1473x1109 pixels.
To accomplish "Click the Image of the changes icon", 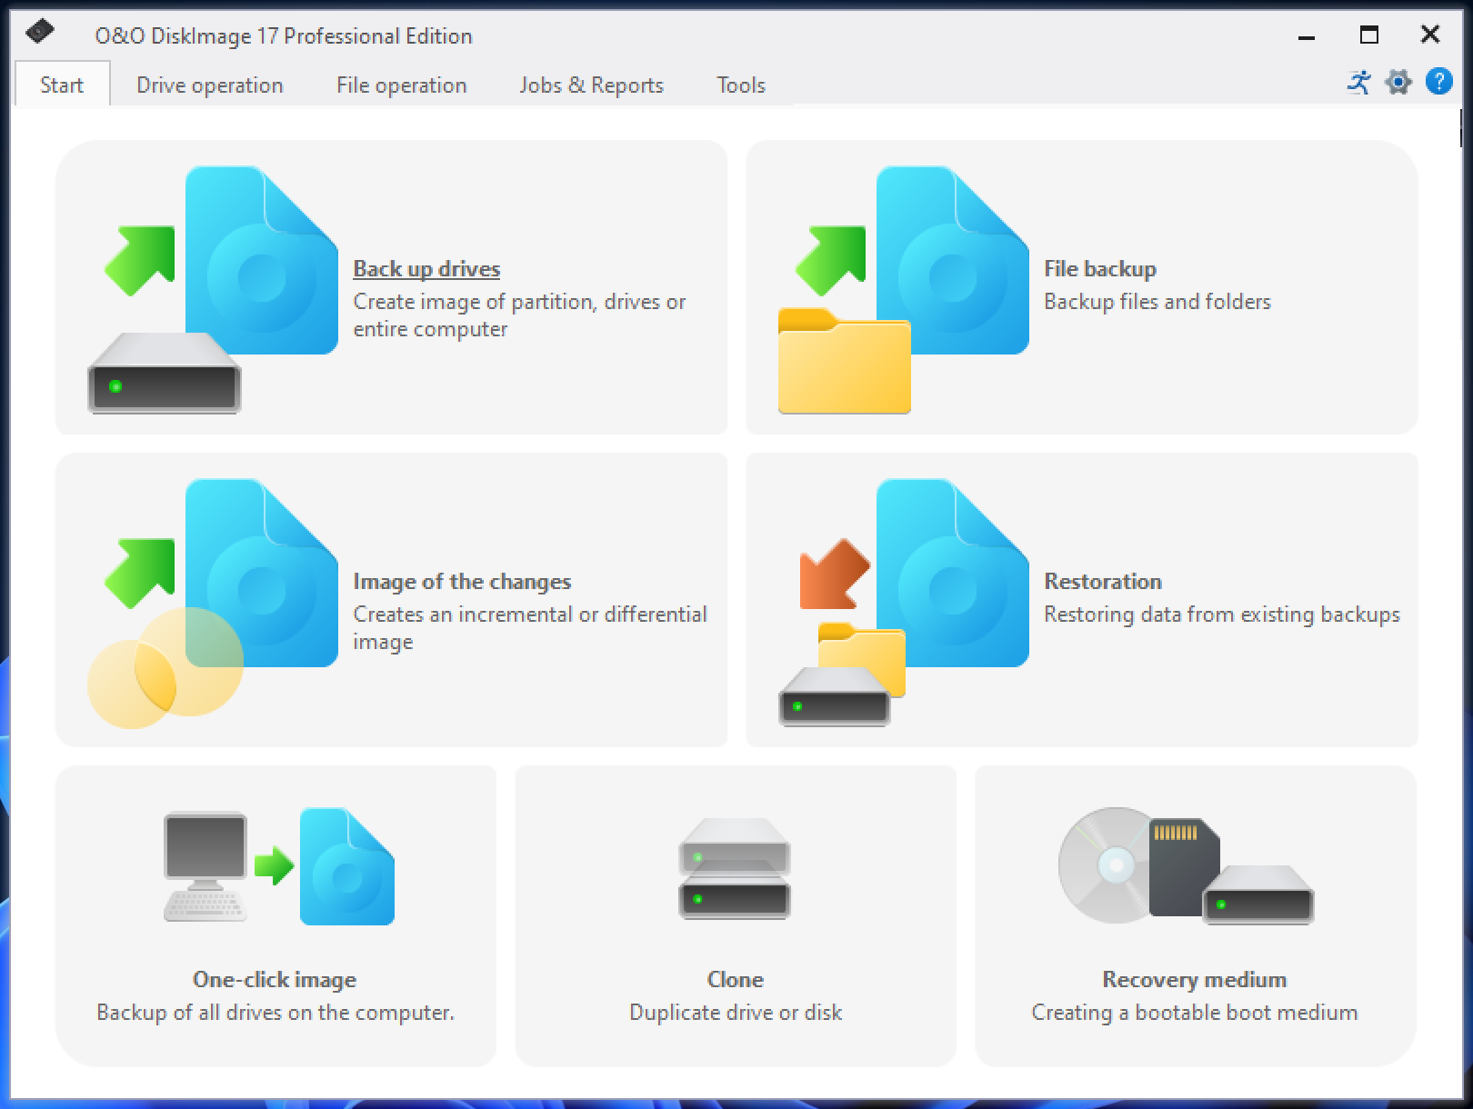I will coord(213,604).
